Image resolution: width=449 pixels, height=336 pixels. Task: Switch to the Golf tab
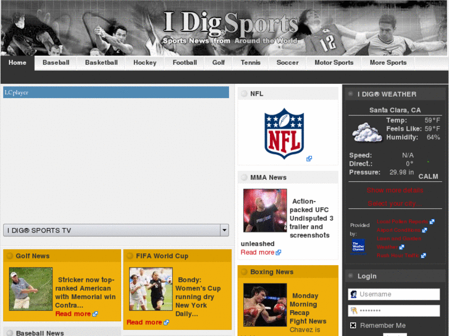[219, 63]
